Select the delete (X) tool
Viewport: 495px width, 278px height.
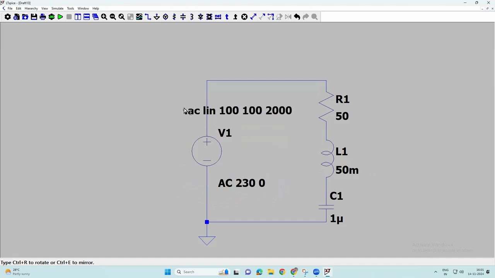pos(244,17)
